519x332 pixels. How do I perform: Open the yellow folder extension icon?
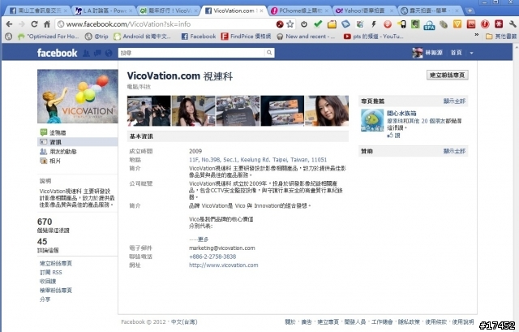[x=332, y=24]
